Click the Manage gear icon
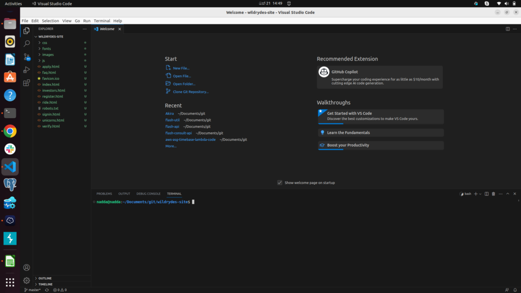The image size is (521, 293). pyautogui.click(x=26, y=280)
